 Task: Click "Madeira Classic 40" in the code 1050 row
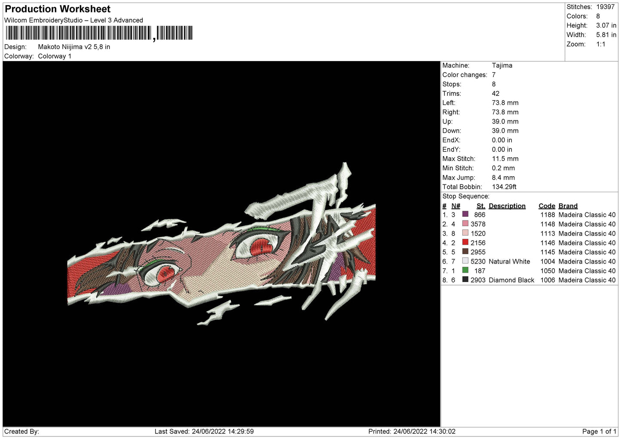587,271
